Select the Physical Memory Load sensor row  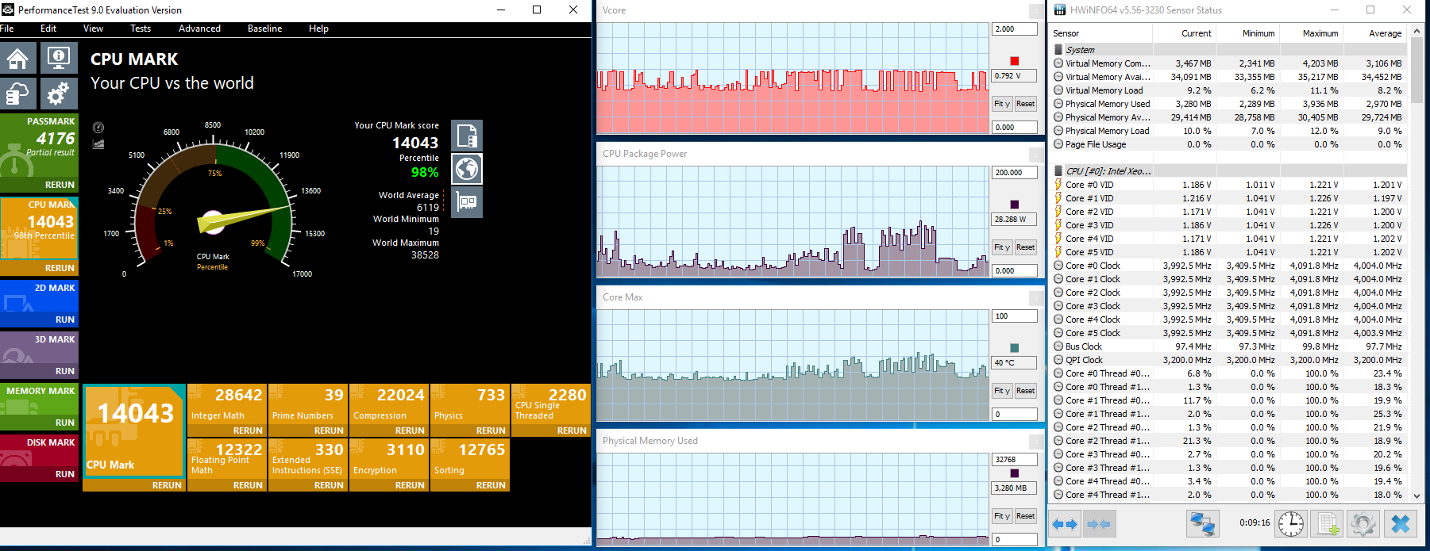point(1228,131)
